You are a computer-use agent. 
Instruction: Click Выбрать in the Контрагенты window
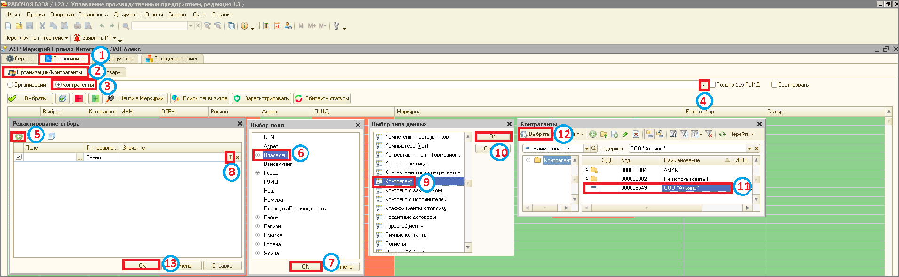pos(535,134)
